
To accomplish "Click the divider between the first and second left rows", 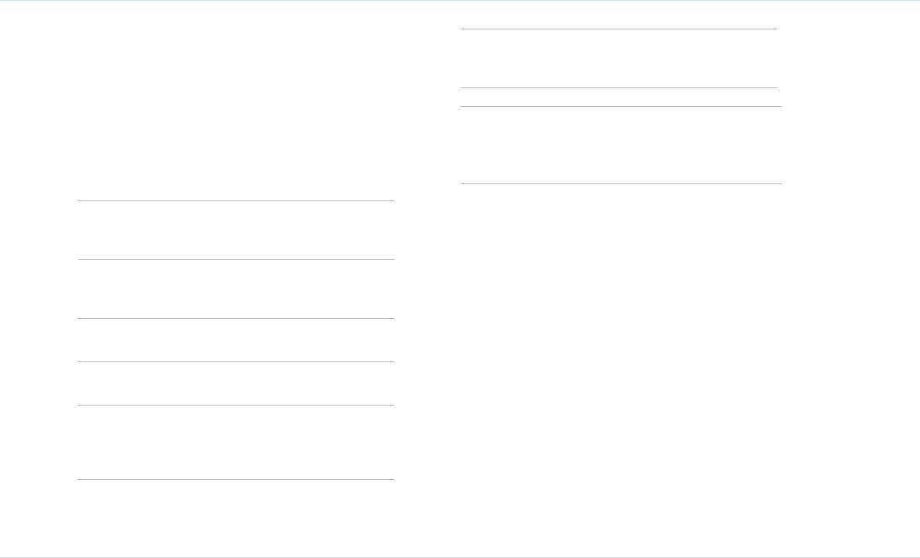I will (236, 259).
